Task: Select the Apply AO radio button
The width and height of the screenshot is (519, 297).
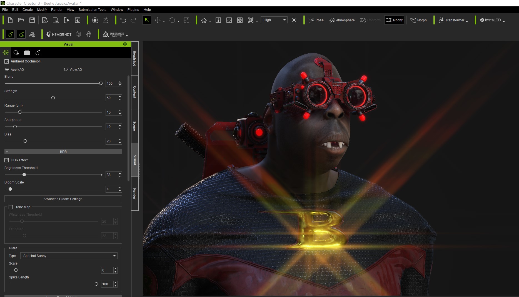Action: pyautogui.click(x=7, y=69)
